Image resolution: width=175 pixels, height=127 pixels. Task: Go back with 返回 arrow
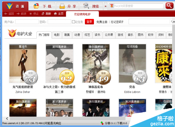(9, 14)
